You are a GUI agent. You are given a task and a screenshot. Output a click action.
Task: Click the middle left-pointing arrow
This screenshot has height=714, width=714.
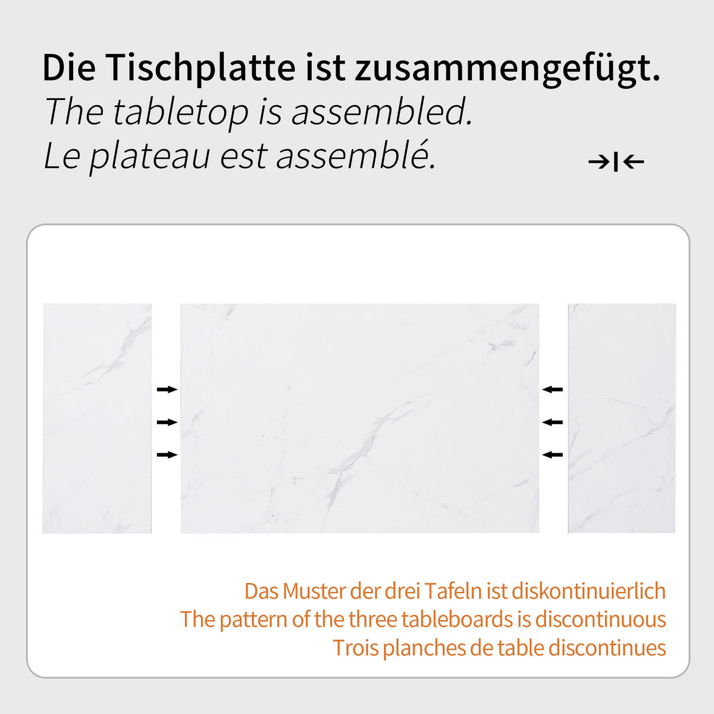(x=552, y=422)
